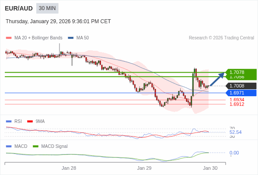Click the RSI value 52.54
The width and height of the screenshot is (258, 175).
click(x=235, y=132)
